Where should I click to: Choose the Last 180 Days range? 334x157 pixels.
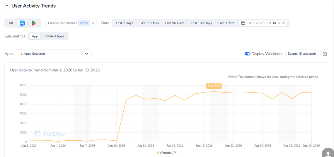coord(201,23)
